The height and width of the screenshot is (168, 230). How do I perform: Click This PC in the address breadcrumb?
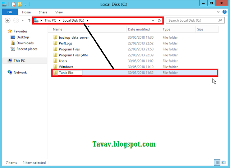pyautogui.click(x=50, y=20)
